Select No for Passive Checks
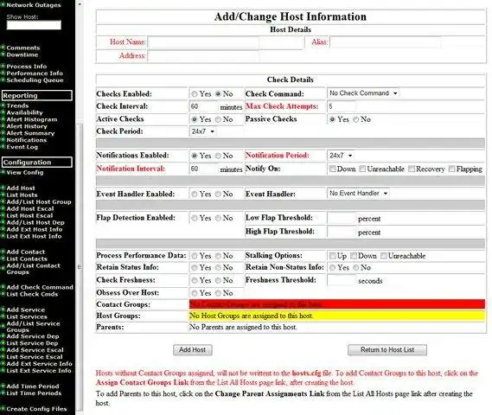This screenshot has height=415, width=492. pos(356,119)
